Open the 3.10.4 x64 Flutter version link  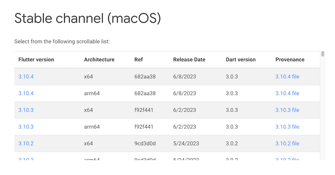coord(26,77)
